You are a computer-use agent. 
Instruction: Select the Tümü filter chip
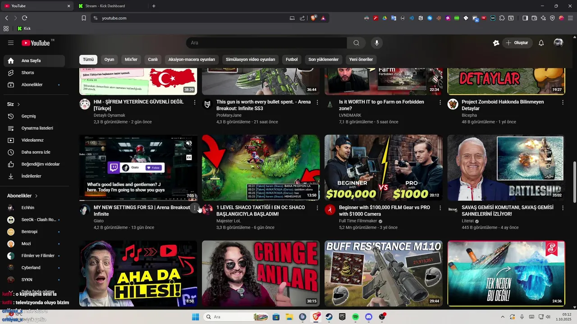coord(88,59)
